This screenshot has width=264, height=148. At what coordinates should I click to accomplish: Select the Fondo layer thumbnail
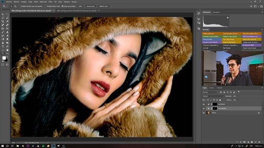click(x=208, y=113)
